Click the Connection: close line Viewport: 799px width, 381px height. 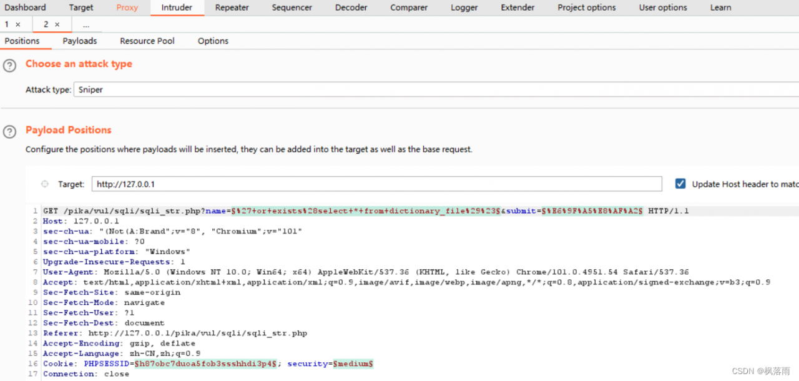pos(86,374)
